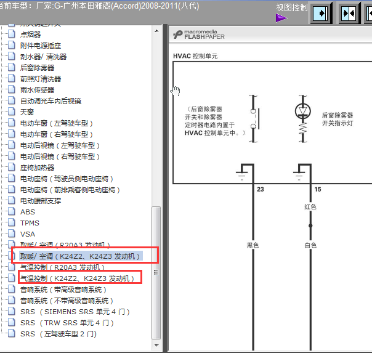
Task: Open 电动车窗 (右驾驶车型)
Action: click(57, 134)
